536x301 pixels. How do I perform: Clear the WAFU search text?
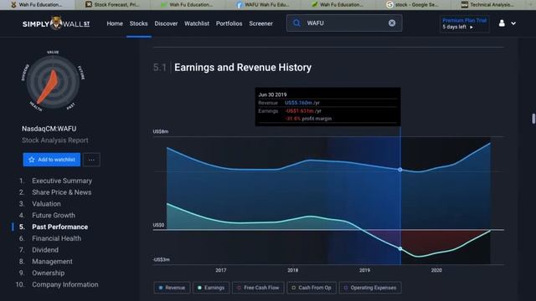[392, 23]
